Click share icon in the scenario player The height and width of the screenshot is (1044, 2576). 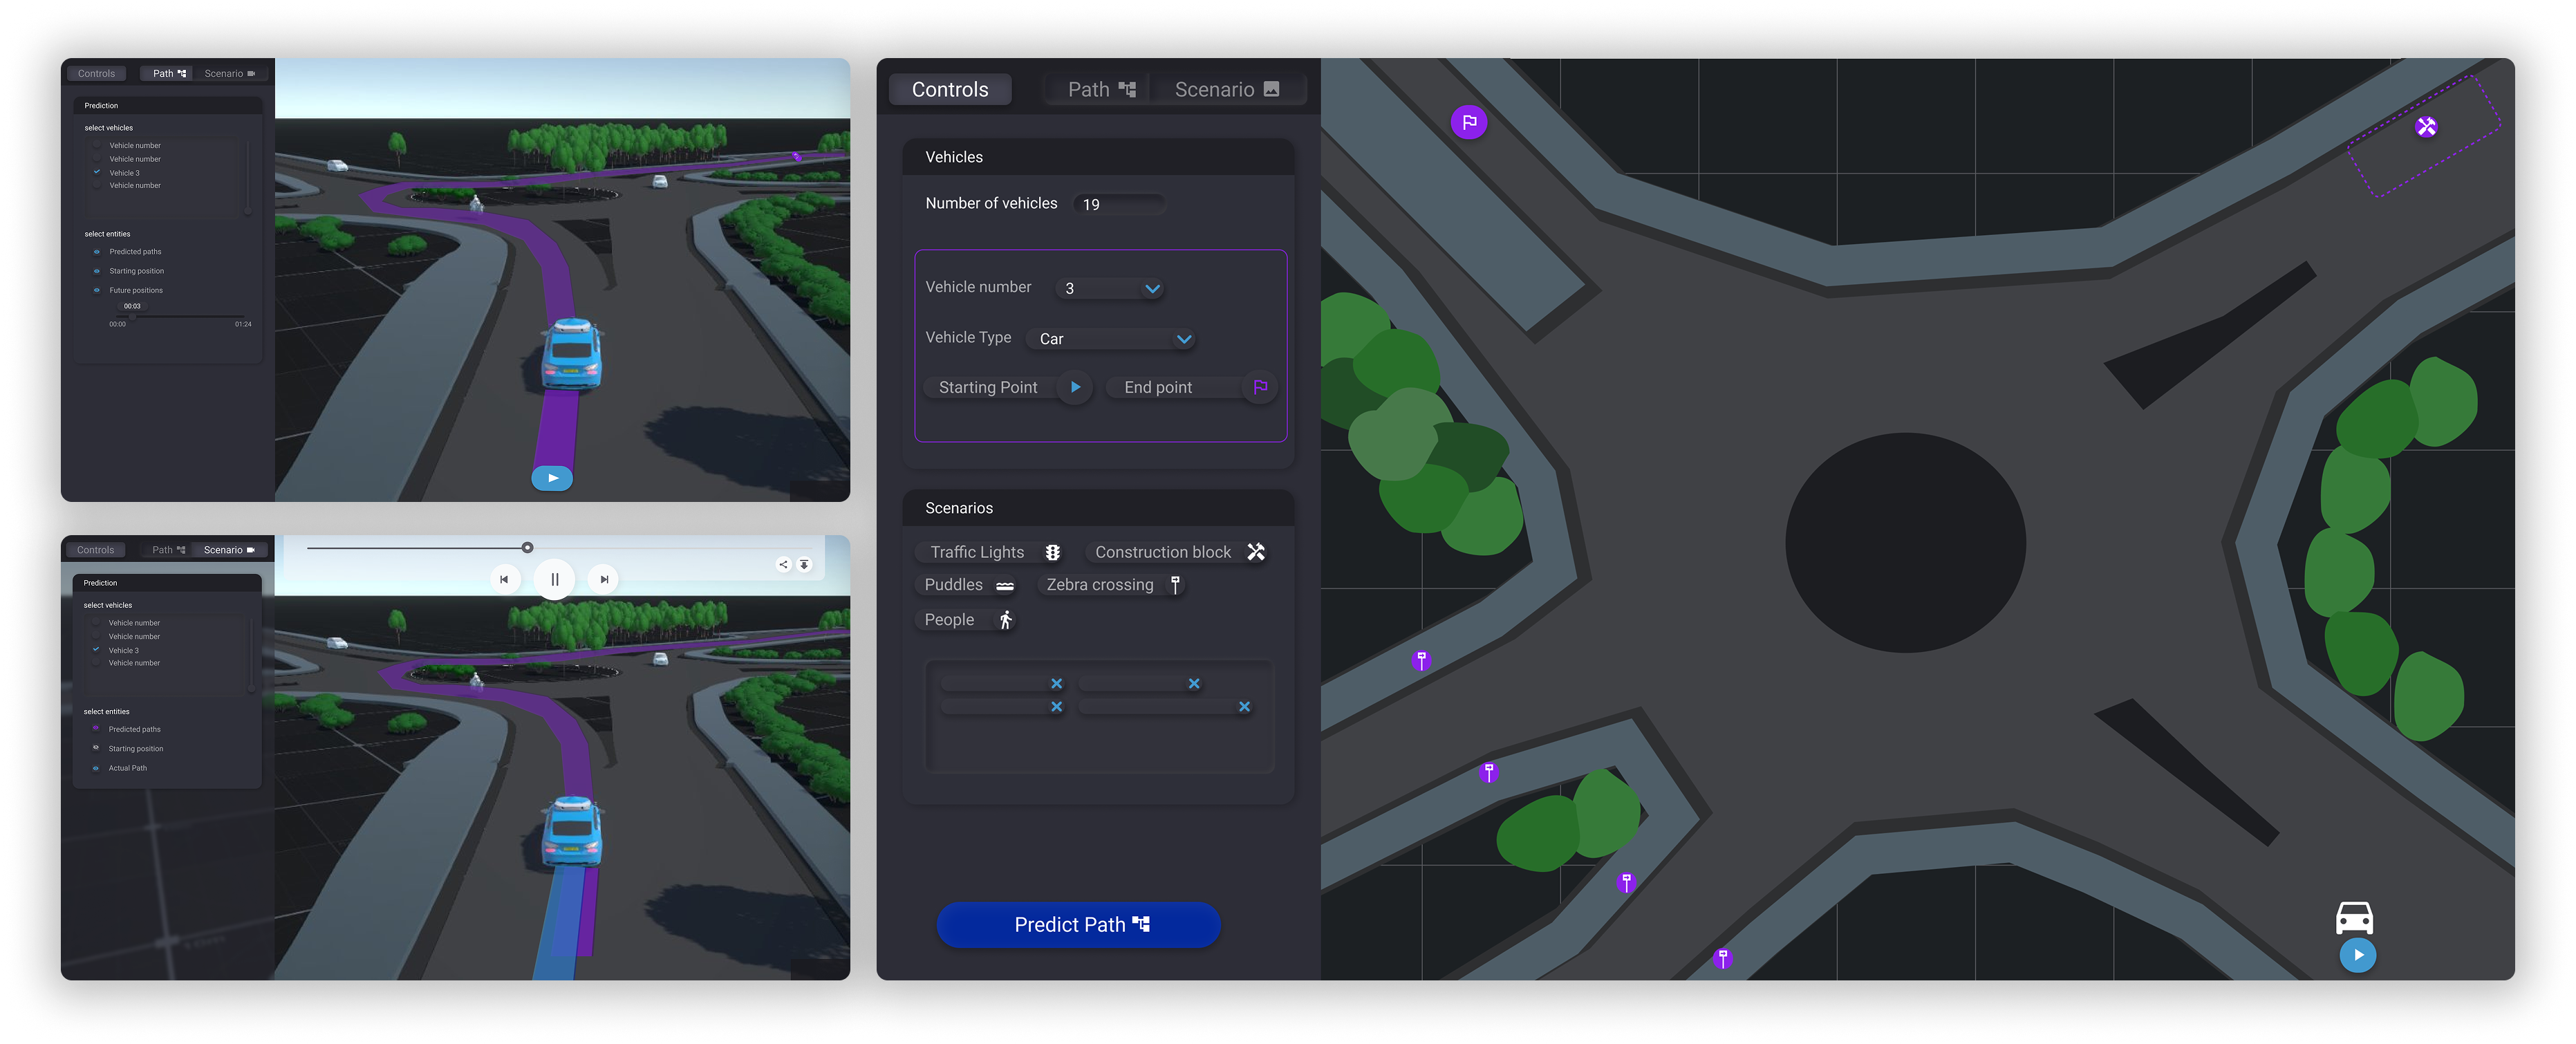point(783,565)
